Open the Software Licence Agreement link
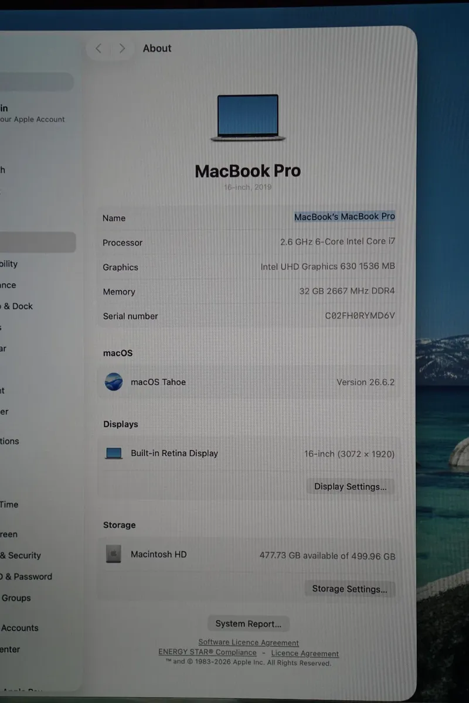The height and width of the screenshot is (703, 469). click(x=249, y=643)
